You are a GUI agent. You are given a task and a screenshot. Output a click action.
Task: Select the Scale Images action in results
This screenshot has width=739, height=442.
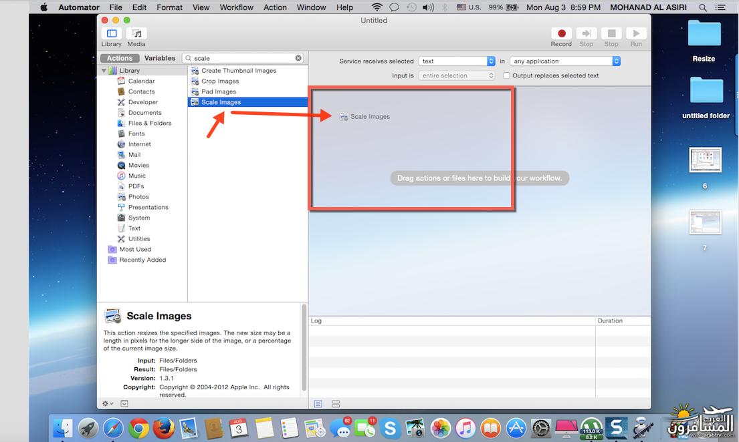[x=248, y=102]
